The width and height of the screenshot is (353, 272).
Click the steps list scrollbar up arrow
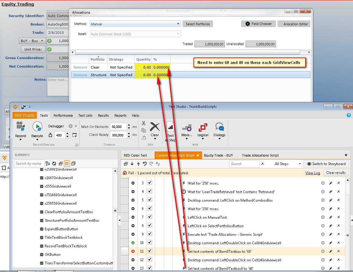348,180
